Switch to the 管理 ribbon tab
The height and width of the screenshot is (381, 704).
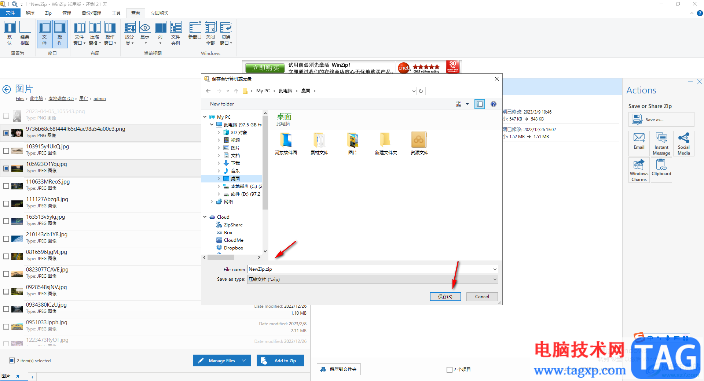click(66, 13)
